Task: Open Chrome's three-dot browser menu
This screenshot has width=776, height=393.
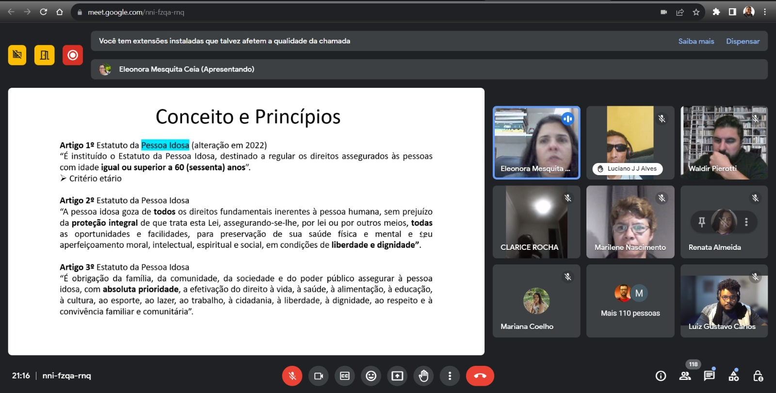Action: [765, 12]
